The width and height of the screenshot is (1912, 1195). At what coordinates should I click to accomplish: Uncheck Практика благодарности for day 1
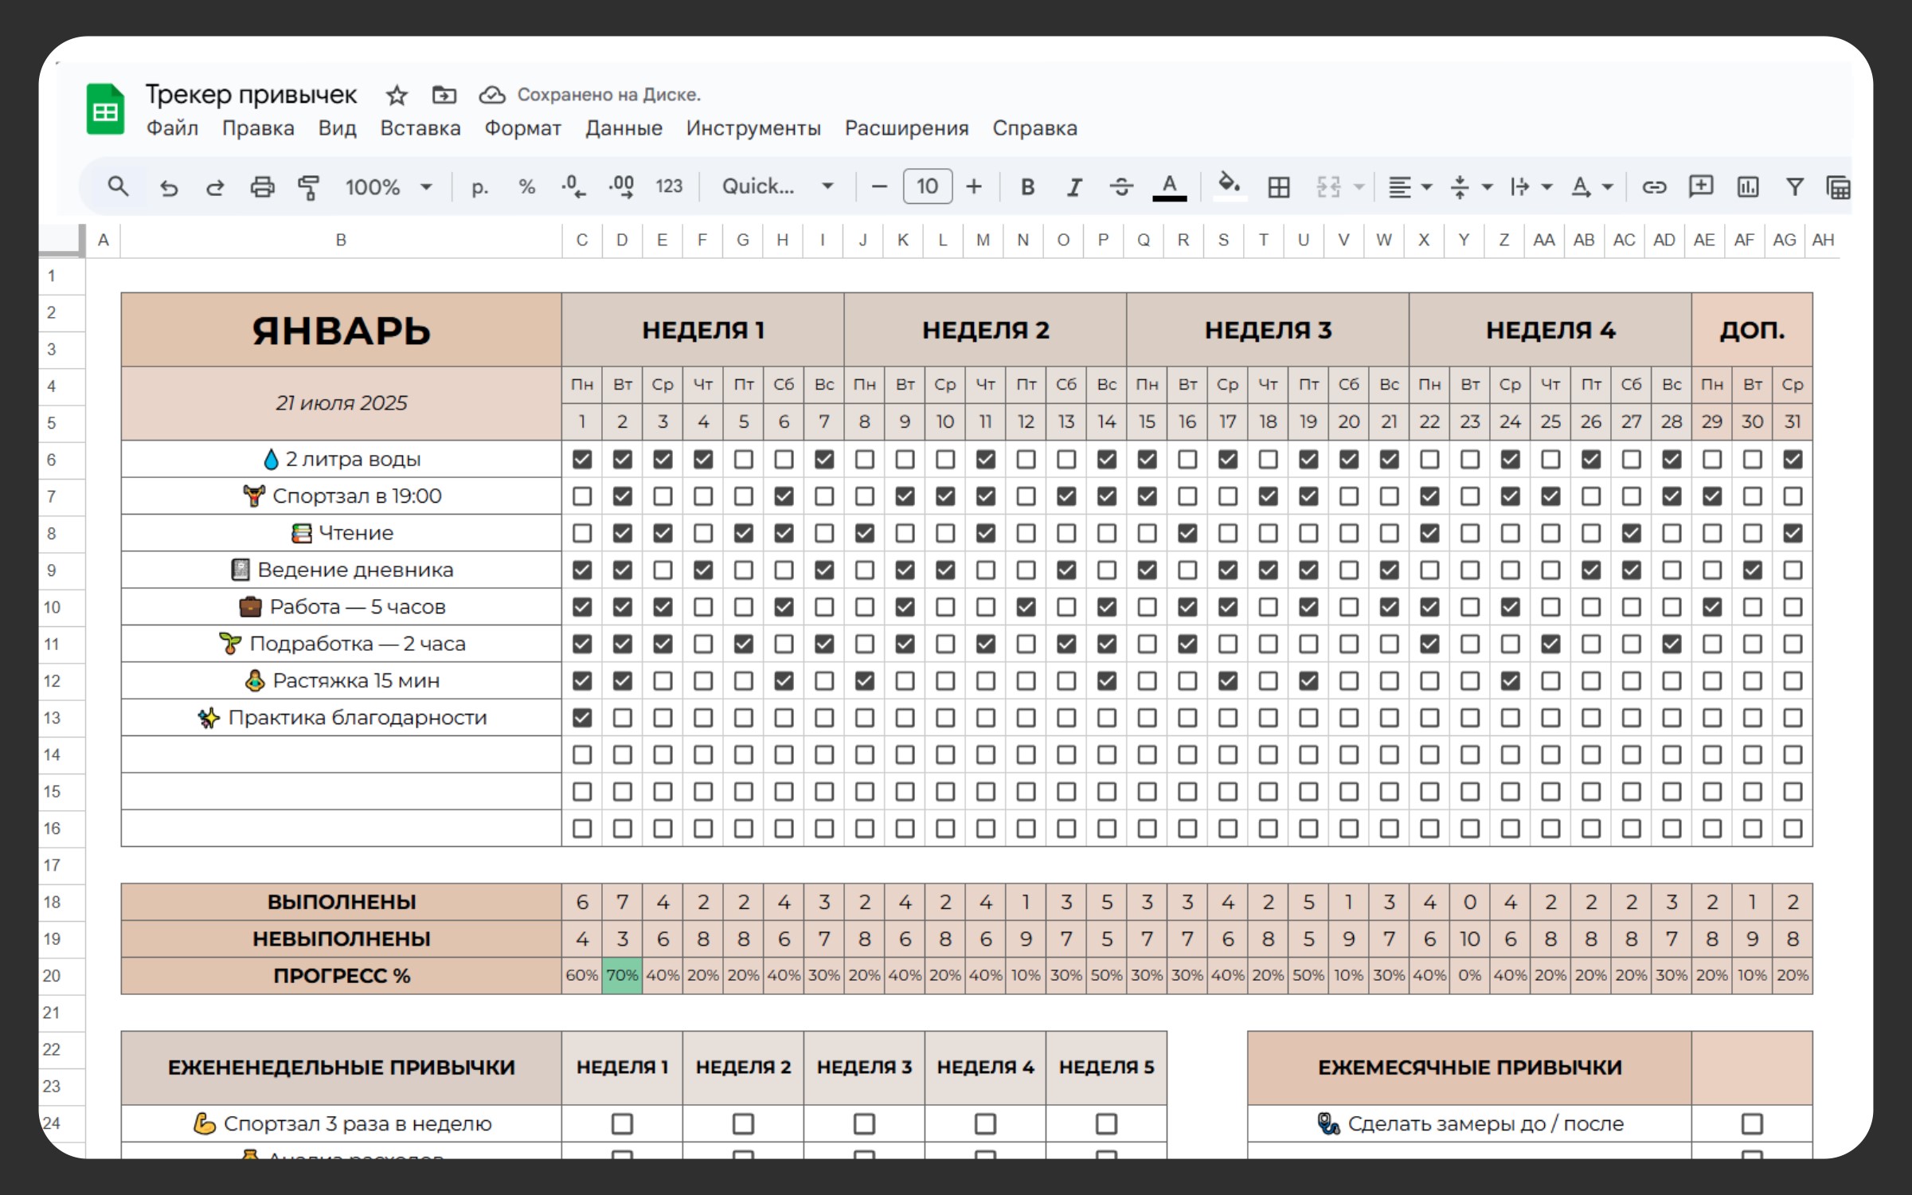coord(582,718)
